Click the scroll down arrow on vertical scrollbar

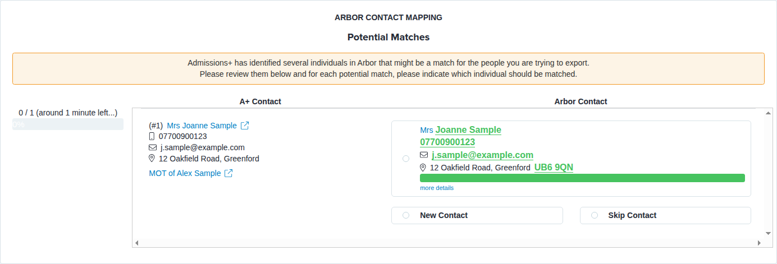tap(768, 233)
